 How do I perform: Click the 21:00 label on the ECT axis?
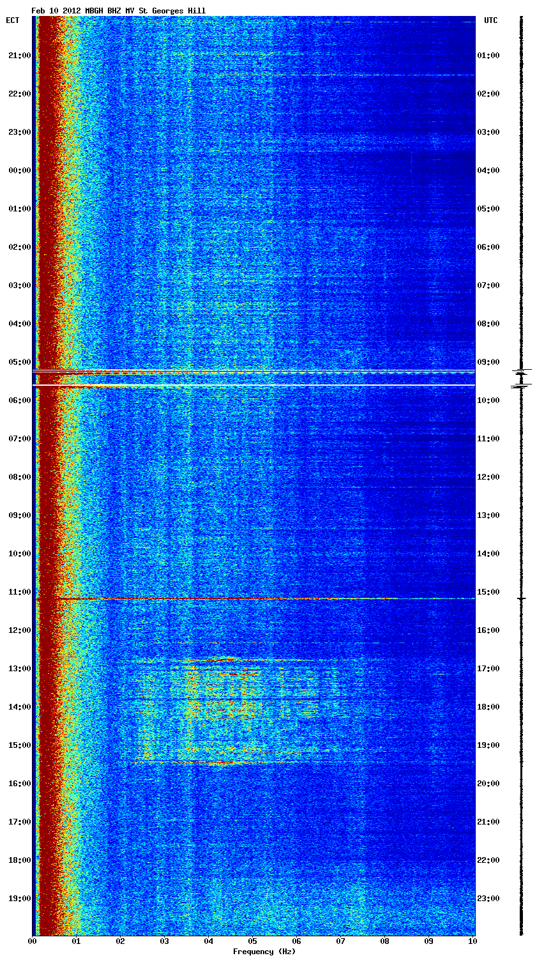20,56
